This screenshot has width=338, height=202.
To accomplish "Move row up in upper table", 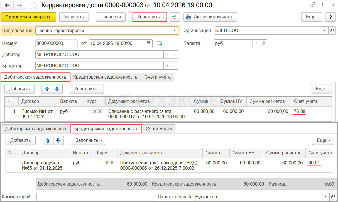I will 47,89.
